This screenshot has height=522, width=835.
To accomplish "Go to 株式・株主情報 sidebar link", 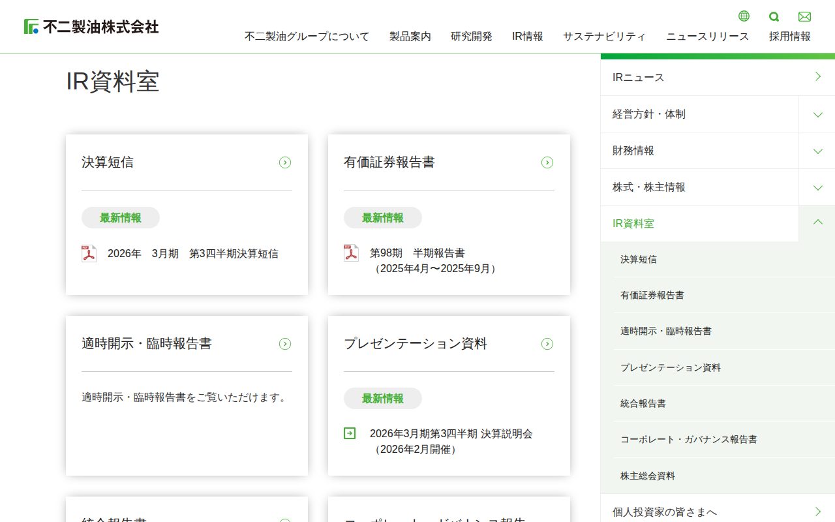I will pos(699,187).
